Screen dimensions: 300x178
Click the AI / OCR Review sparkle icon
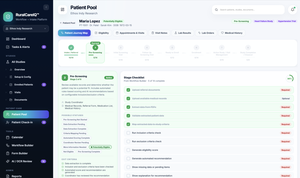tap(8, 161)
